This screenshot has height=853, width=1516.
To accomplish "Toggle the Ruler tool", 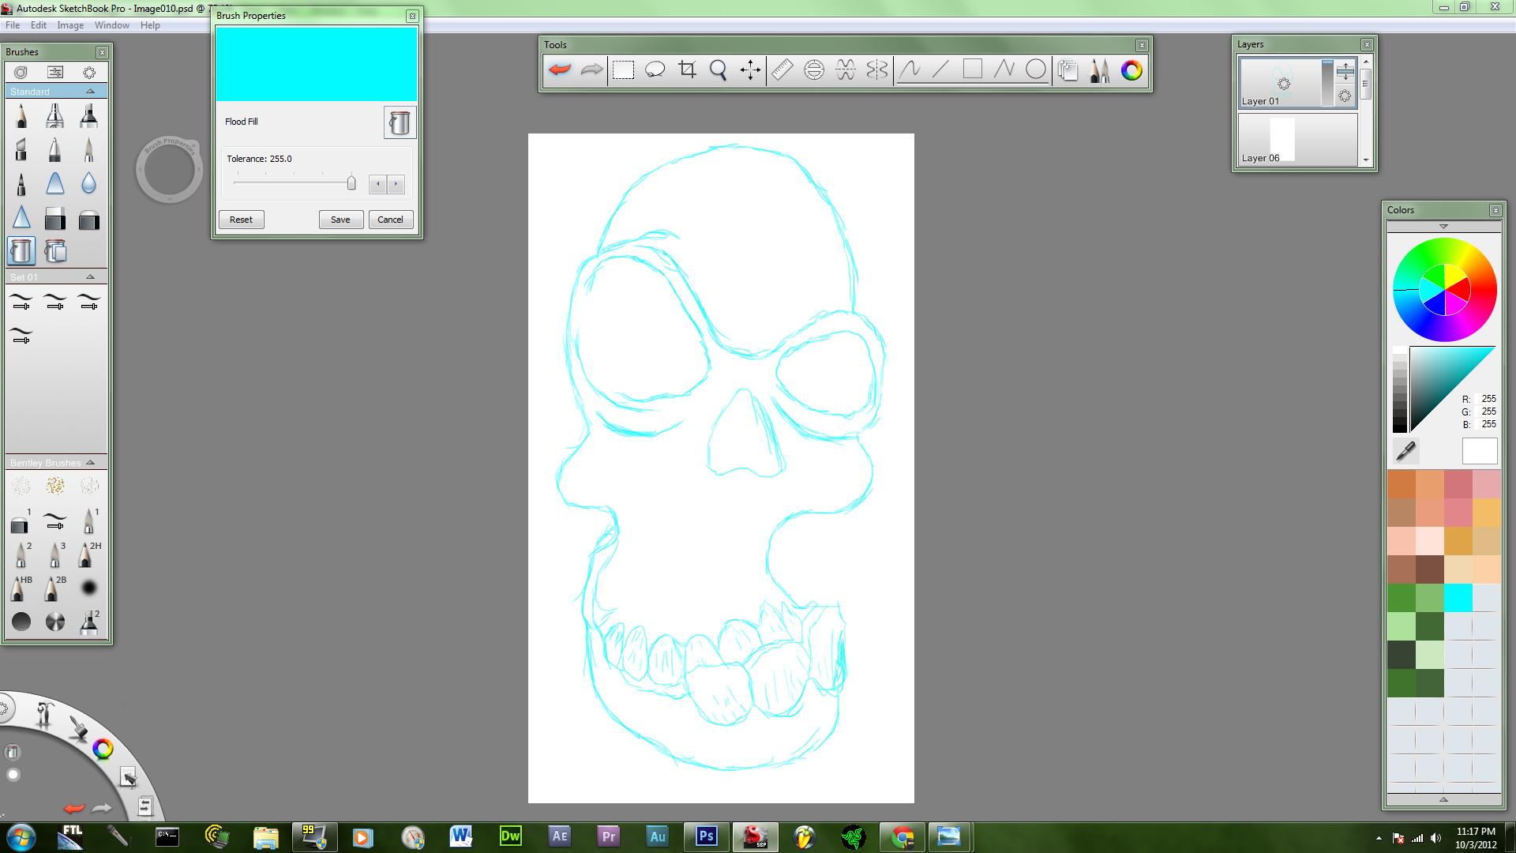I will [x=782, y=70].
